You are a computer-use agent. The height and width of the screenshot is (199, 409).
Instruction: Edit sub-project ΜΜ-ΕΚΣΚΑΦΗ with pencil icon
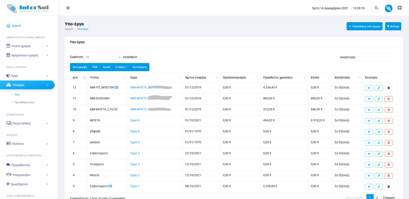(379, 99)
